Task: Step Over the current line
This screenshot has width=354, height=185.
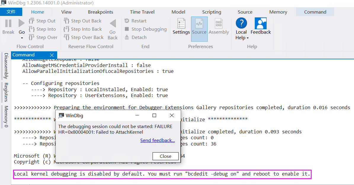Action: (x=43, y=37)
